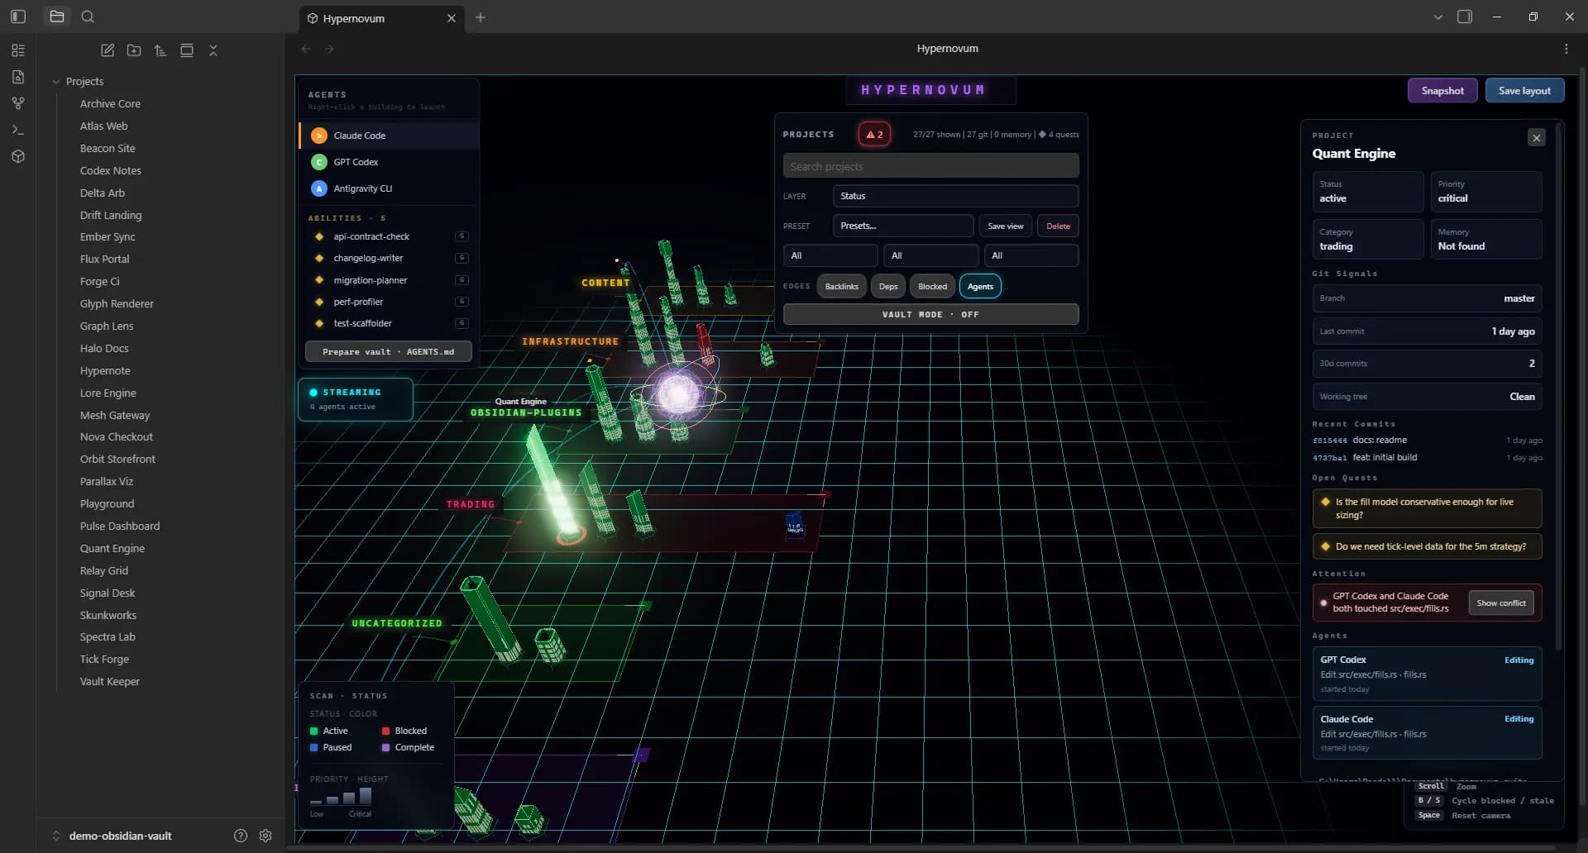Click the Hypernovum cube ribbon icon
This screenshot has width=1588, height=853.
point(18,156)
